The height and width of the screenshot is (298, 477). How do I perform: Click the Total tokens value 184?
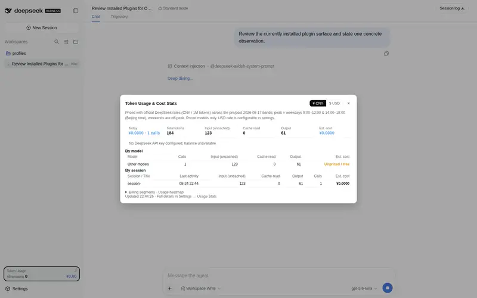[170, 133]
